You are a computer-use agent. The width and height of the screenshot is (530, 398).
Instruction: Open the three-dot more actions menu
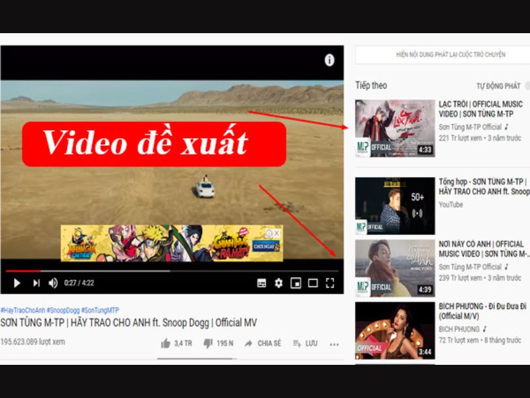(334, 344)
